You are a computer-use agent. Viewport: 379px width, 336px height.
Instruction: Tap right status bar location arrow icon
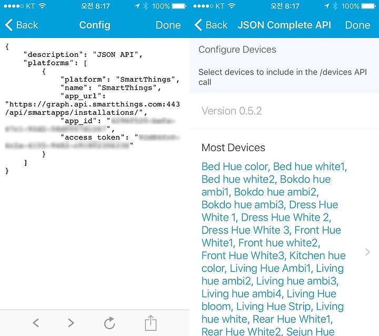pos(327,6)
